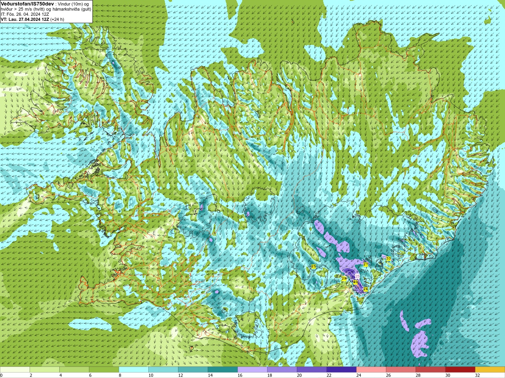The image size is (505, 378).
Task: Select the 4–6 m/s green legend swatch
Action: click(74, 370)
